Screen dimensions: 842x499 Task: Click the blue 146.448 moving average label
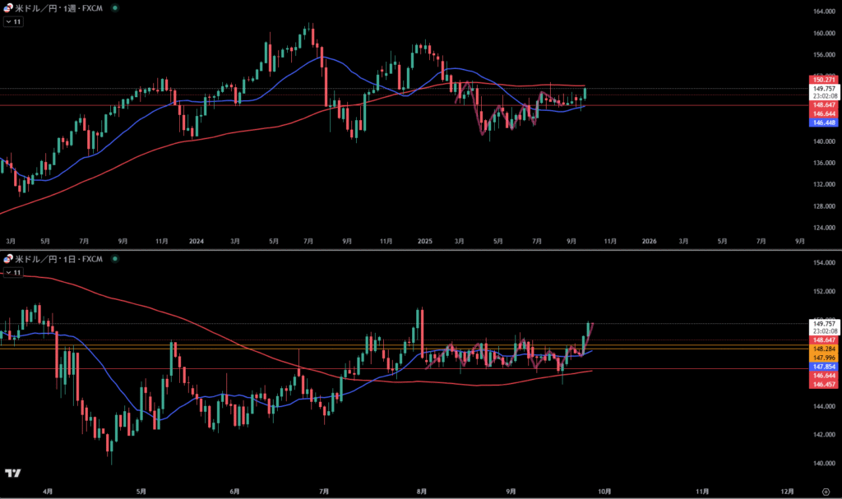[824, 122]
